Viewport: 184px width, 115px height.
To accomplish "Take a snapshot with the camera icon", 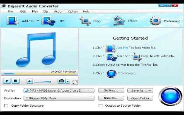I will tap(62, 81).
